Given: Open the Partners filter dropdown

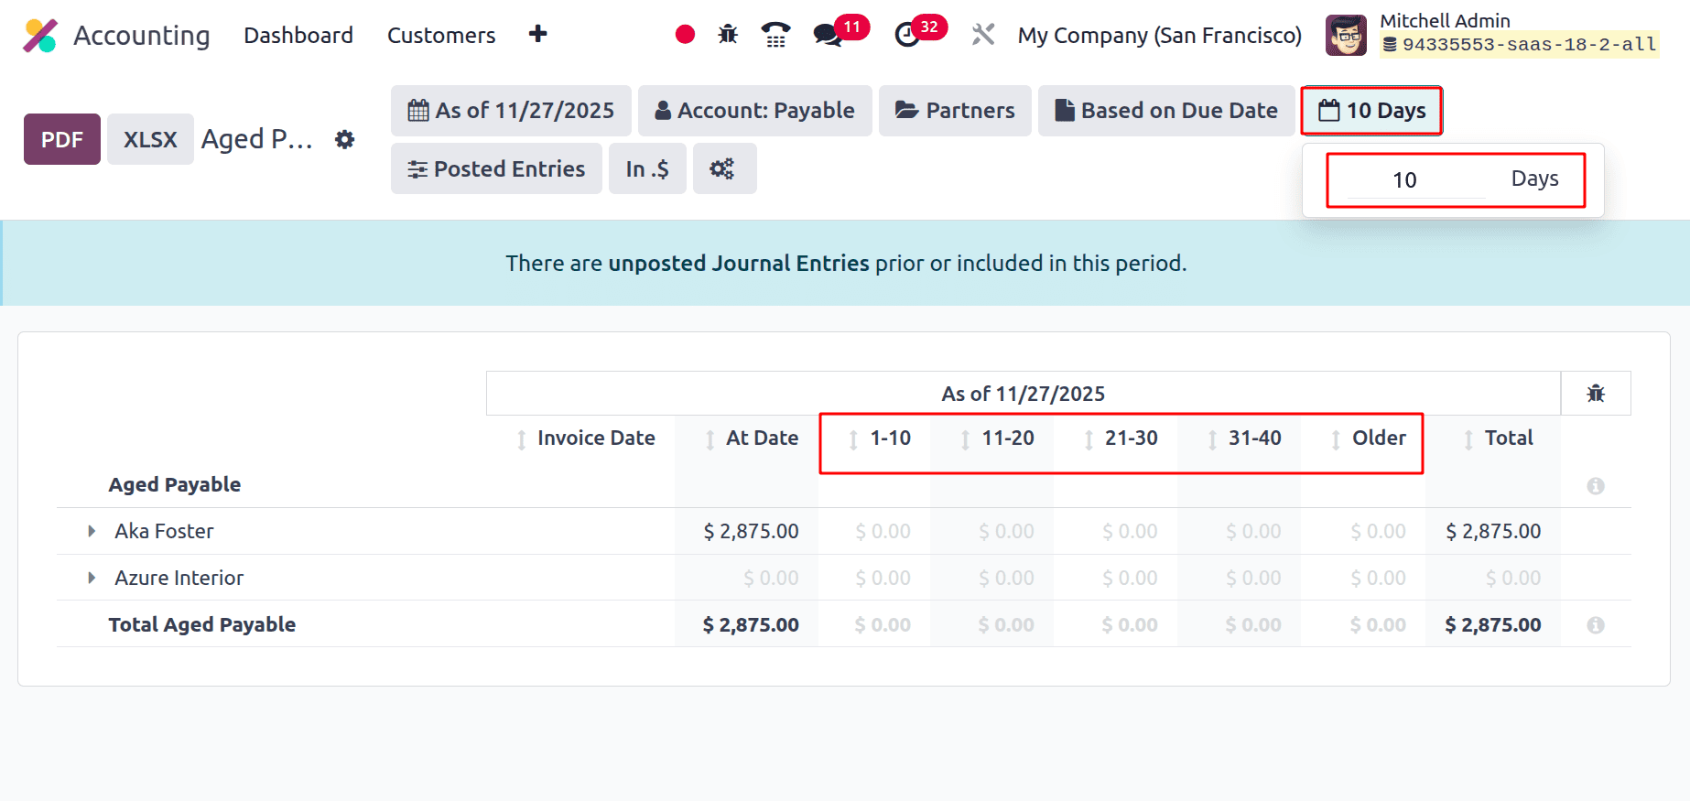Looking at the screenshot, I should tap(955, 111).
